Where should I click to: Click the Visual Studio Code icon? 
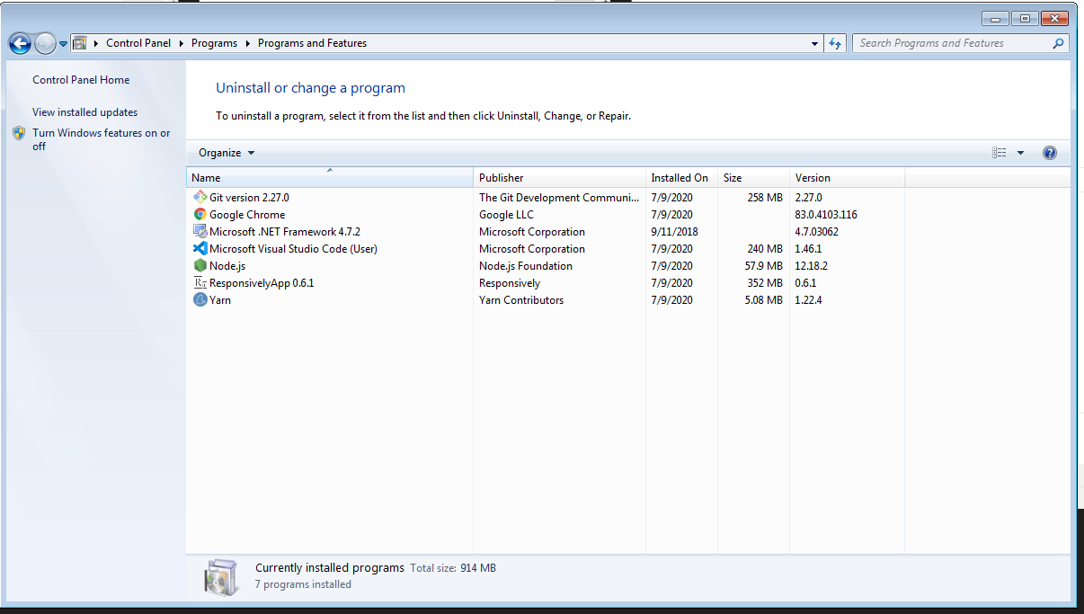pos(200,248)
